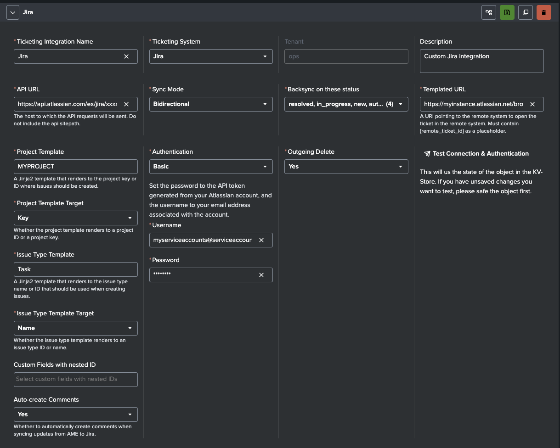Viewport: 560px width, 448px height.
Task: Clear the Username field
Action: pos(261,240)
